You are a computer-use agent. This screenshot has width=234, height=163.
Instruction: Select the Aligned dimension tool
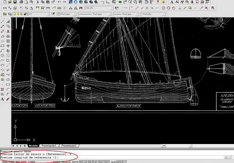pos(10,8)
